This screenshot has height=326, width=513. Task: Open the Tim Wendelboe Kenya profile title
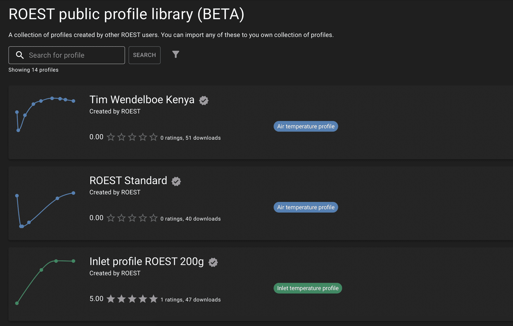coord(142,99)
